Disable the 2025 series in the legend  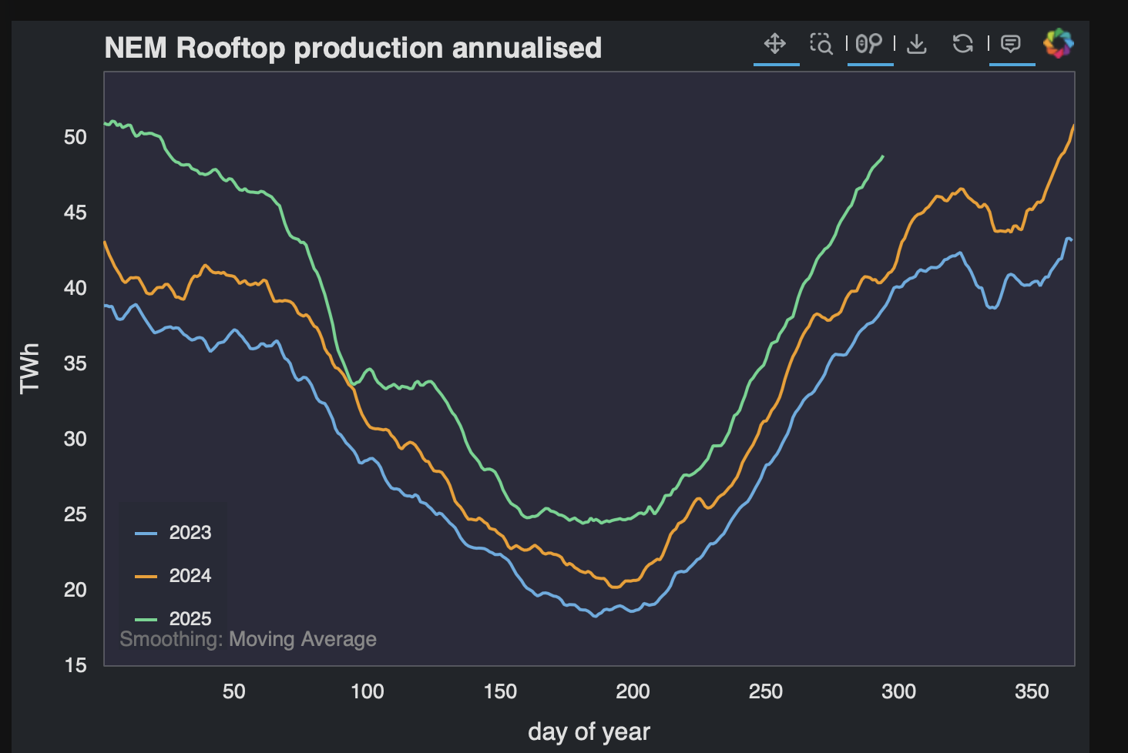pos(190,618)
